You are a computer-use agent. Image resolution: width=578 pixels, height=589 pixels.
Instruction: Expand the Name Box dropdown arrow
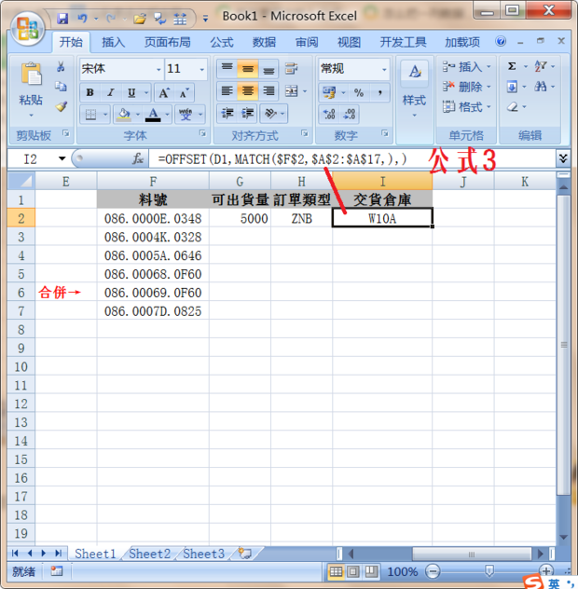pyautogui.click(x=62, y=158)
